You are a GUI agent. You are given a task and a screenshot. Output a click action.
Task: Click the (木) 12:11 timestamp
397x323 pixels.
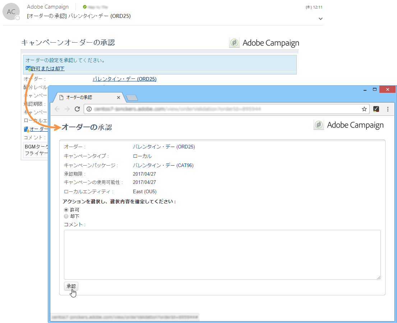(314, 7)
